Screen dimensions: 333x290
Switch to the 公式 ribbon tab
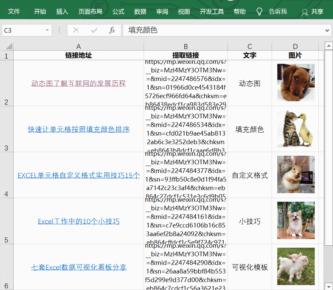pyautogui.click(x=118, y=11)
